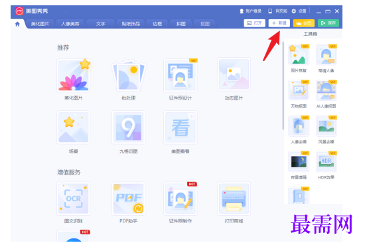Open the OCR 图文识别 icon
The height and width of the screenshot is (245, 365).
pos(73,199)
